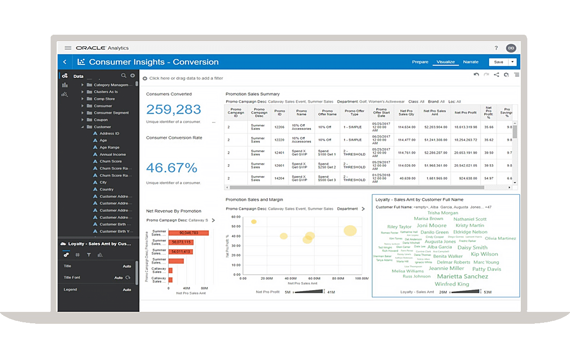This screenshot has height=359, width=570.
Task: Search the data panel with magnifier icon
Action: pyautogui.click(x=124, y=75)
